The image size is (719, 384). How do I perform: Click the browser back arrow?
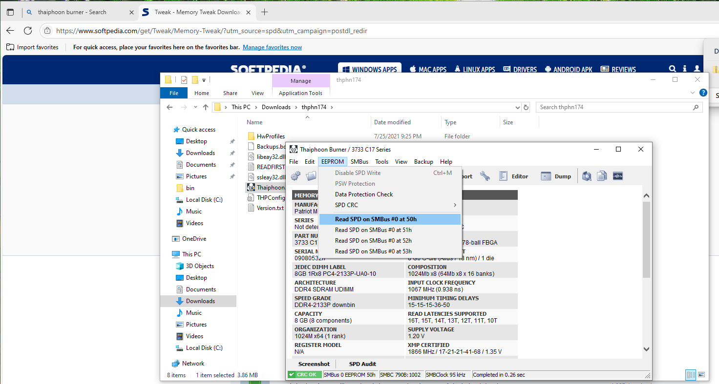(x=10, y=31)
